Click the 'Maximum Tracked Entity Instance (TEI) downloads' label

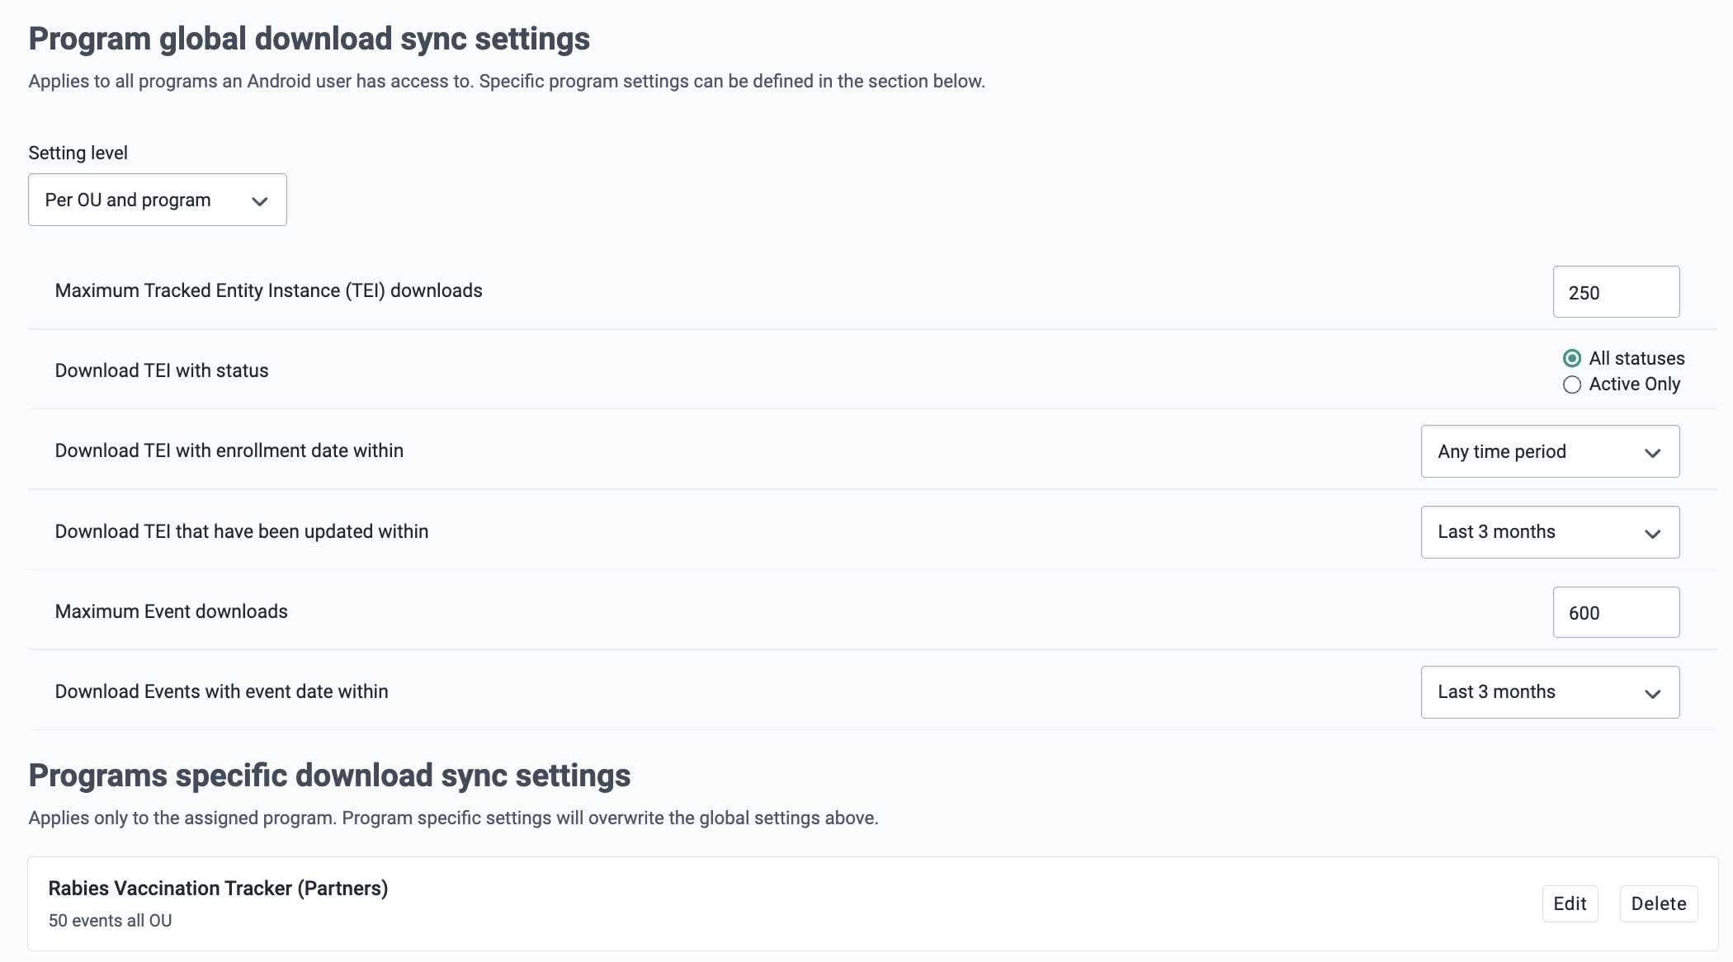click(268, 290)
